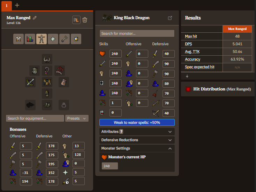Open King Black Dragon wiki external link
This screenshot has height=192, width=256.
[170, 18]
